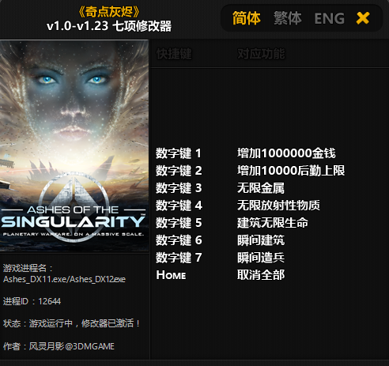Click the 对应功能 column header
The width and height of the screenshot is (389, 366).
point(261,54)
